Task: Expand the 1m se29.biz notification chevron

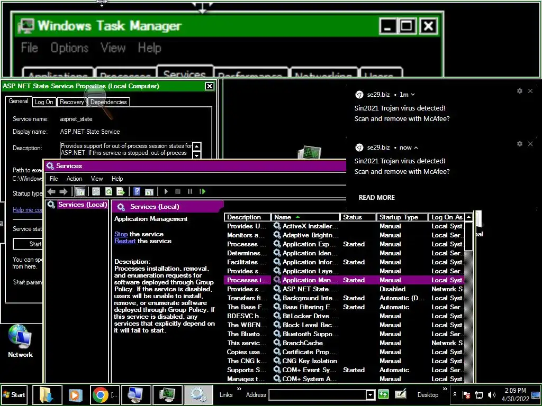Action: click(x=412, y=95)
